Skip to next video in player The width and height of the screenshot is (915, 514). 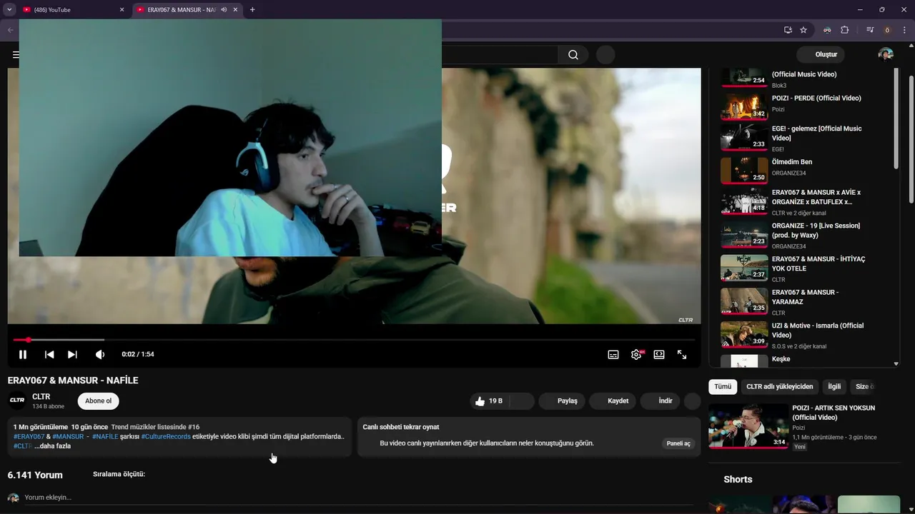[x=72, y=354]
